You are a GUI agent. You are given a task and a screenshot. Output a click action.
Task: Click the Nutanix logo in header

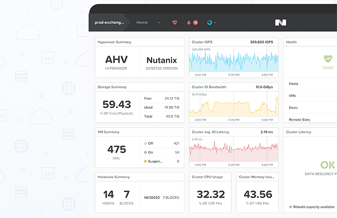coord(280,22)
